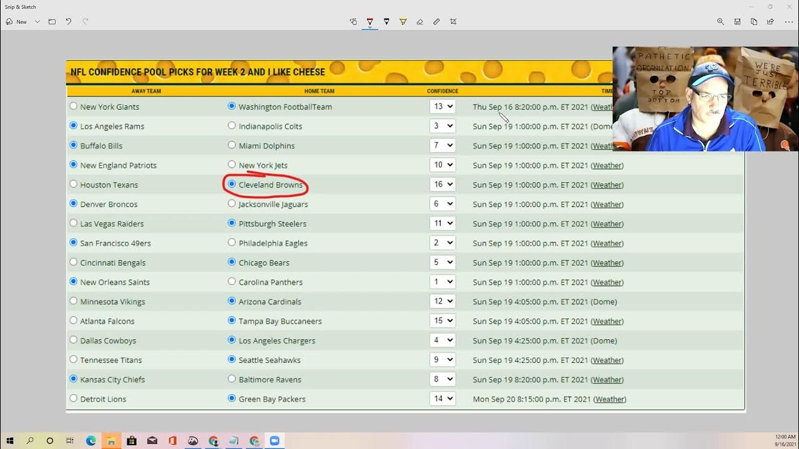
Task: Select the red Ballpoint pen tool
Action: (370, 22)
